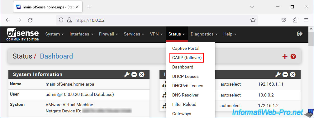View site security via padlock warning icon
The height and width of the screenshot is (118, 314).
coord(69,20)
